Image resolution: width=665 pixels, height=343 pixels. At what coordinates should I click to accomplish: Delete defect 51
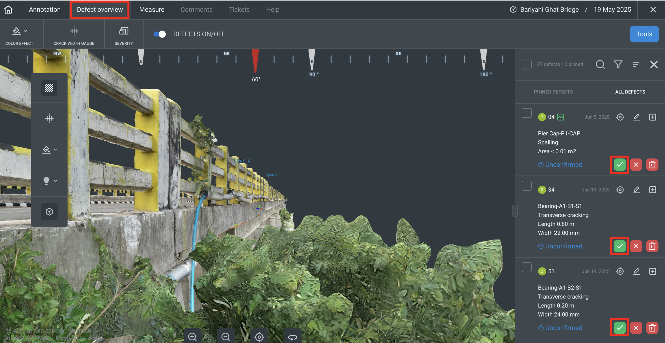pos(652,328)
